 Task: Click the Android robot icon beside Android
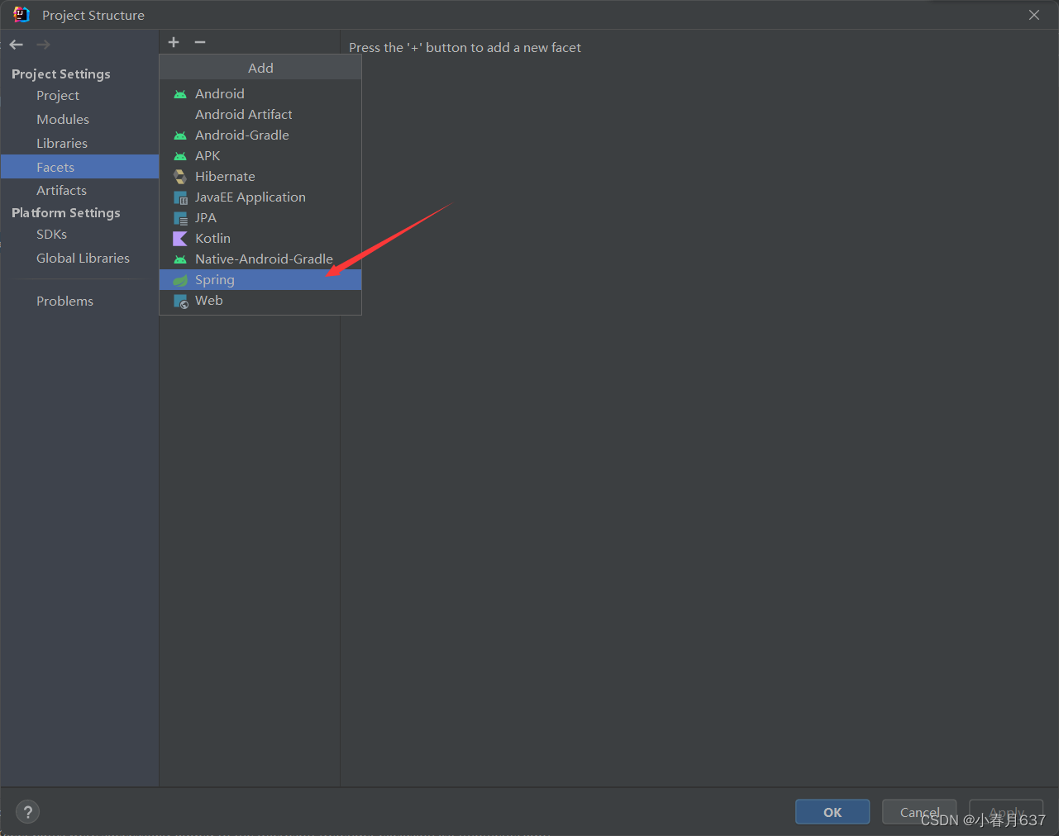point(180,94)
